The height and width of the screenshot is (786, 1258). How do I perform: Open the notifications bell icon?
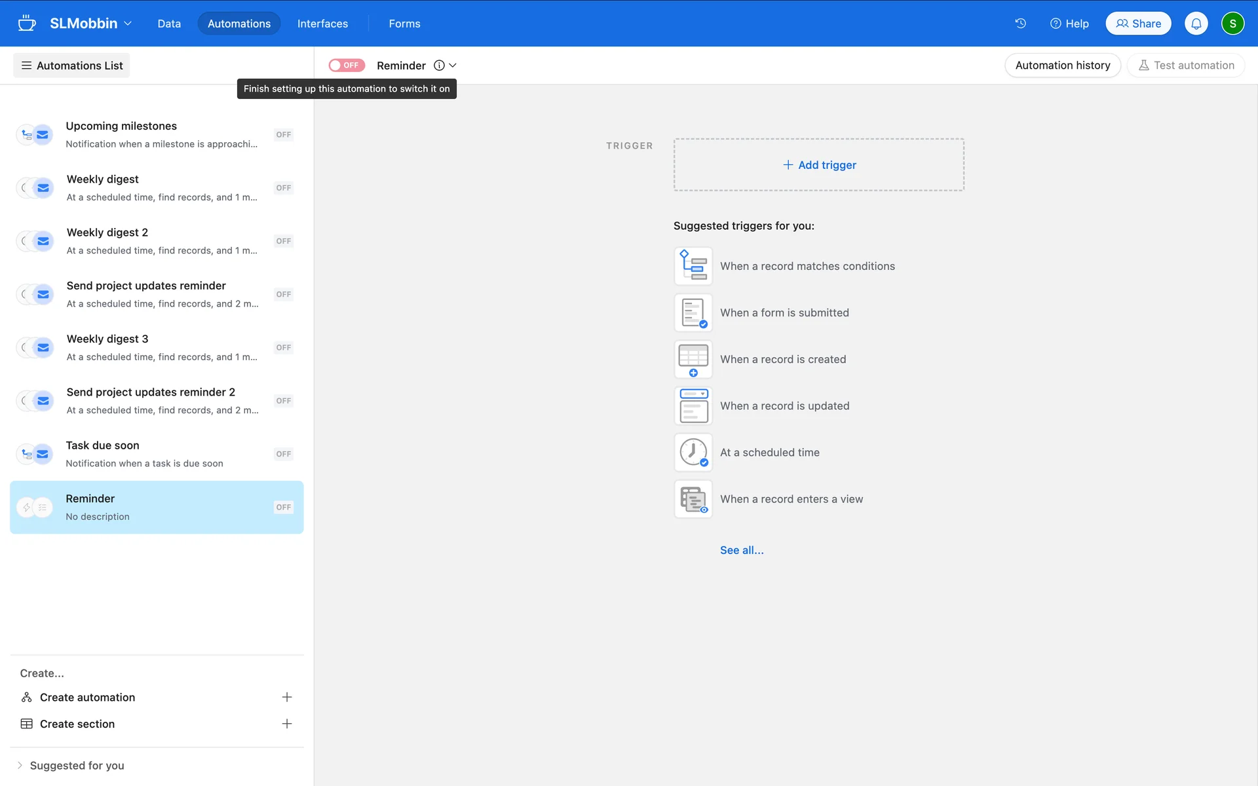coord(1196,24)
